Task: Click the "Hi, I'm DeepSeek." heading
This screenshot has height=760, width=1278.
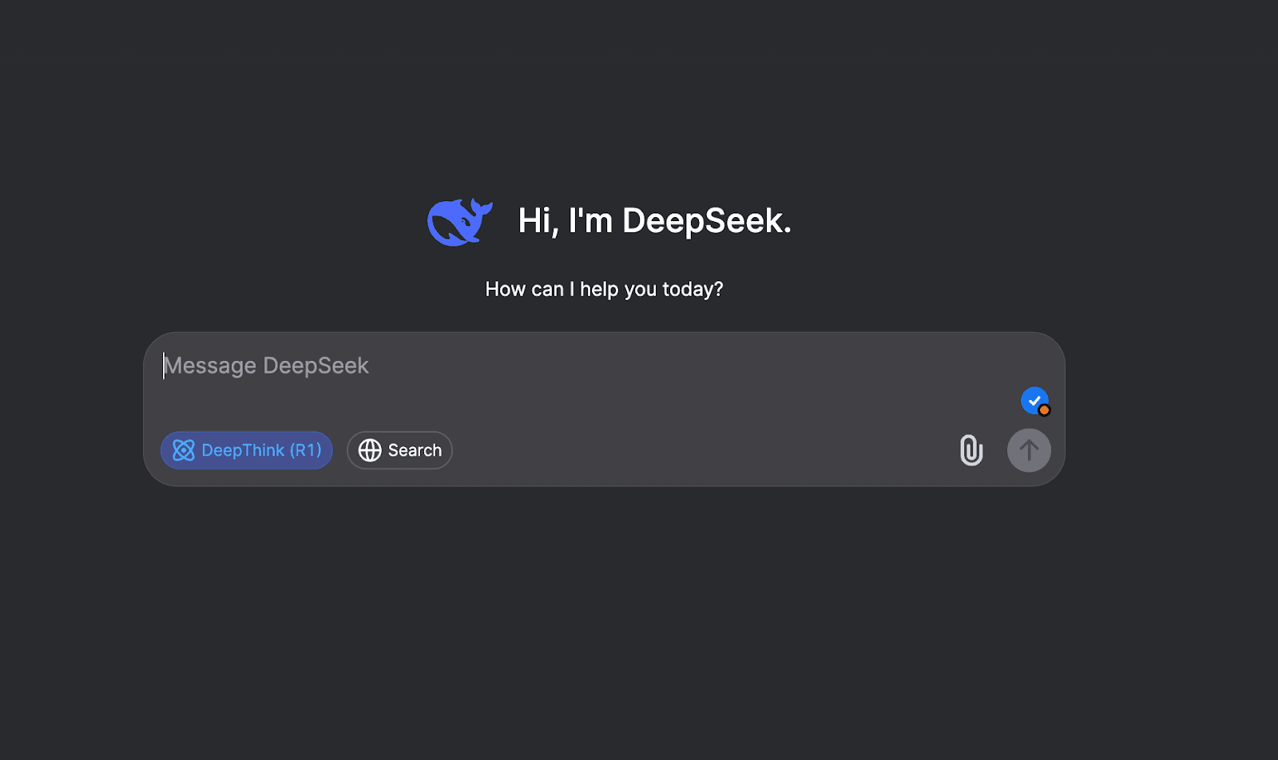Action: pos(653,221)
